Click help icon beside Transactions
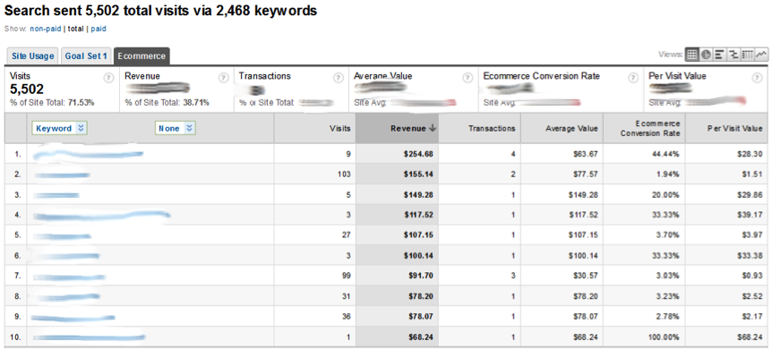Screen dimensions: 772x349 (339, 78)
